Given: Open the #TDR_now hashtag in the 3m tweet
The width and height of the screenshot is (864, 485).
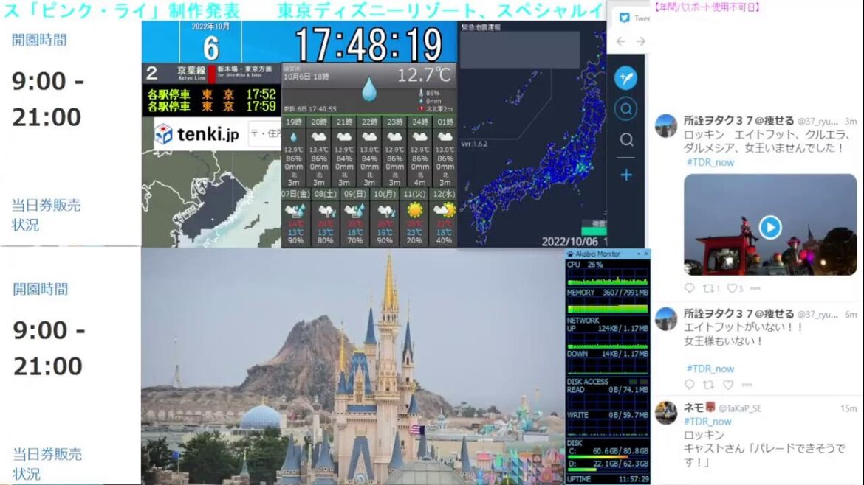Looking at the screenshot, I should pyautogui.click(x=710, y=162).
